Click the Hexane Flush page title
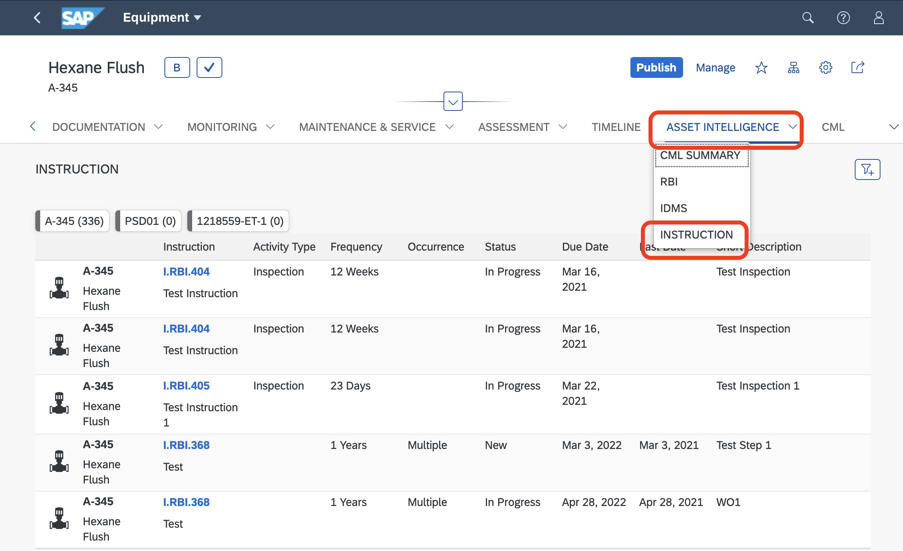The height and width of the screenshot is (551, 903). (x=96, y=67)
